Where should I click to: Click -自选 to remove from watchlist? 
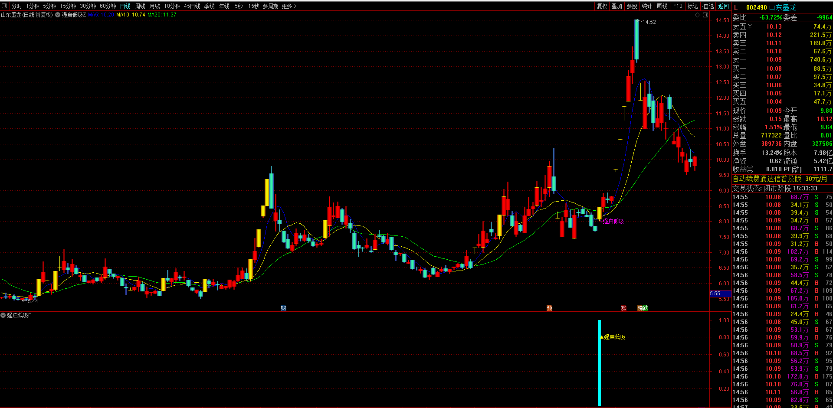(x=708, y=6)
